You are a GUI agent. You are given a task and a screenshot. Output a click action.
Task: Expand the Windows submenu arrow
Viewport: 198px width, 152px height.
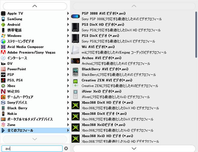pyautogui.click(x=68, y=36)
